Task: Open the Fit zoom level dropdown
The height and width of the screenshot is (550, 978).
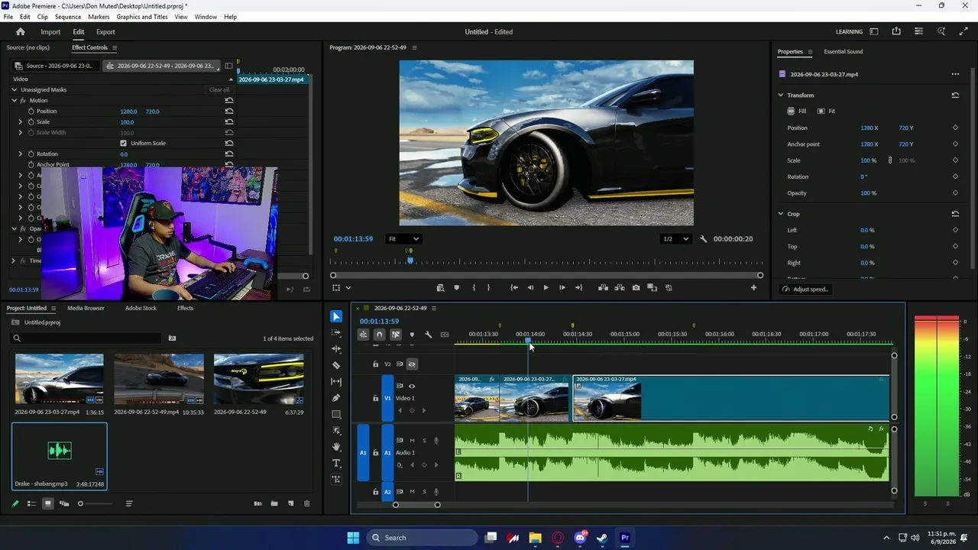Action: [x=403, y=239]
